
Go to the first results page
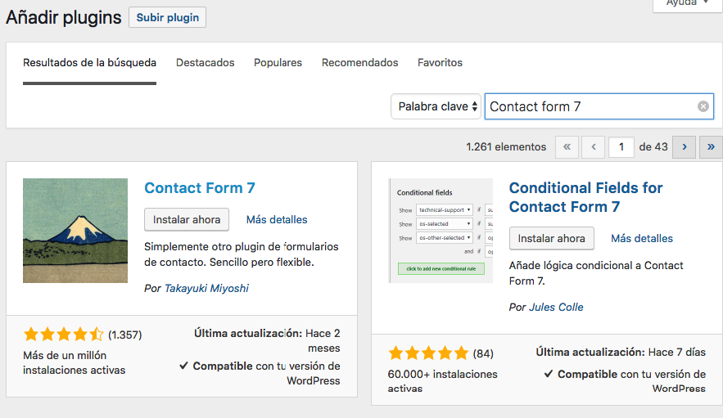tap(567, 147)
